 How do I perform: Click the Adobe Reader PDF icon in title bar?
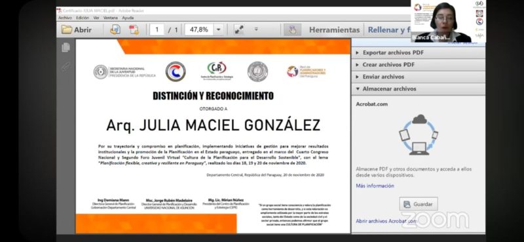[x=60, y=10]
